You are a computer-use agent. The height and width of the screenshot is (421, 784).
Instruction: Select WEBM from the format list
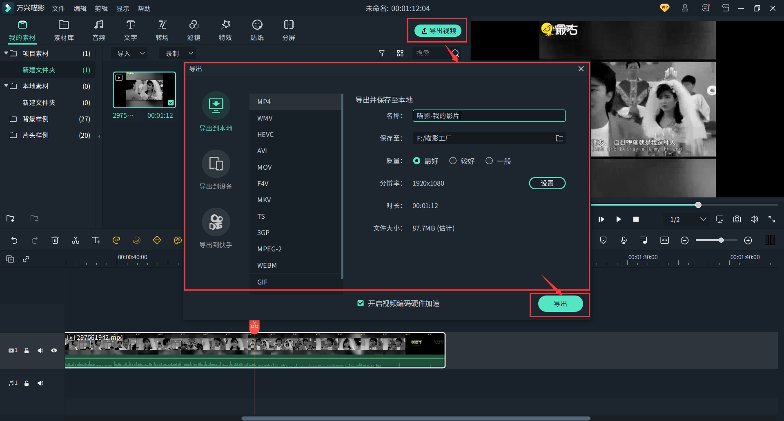click(x=267, y=265)
